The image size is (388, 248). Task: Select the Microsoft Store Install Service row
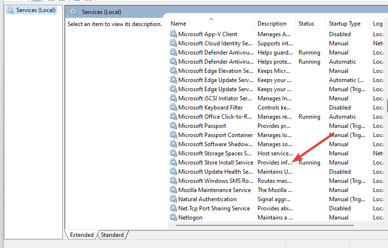[x=216, y=163]
